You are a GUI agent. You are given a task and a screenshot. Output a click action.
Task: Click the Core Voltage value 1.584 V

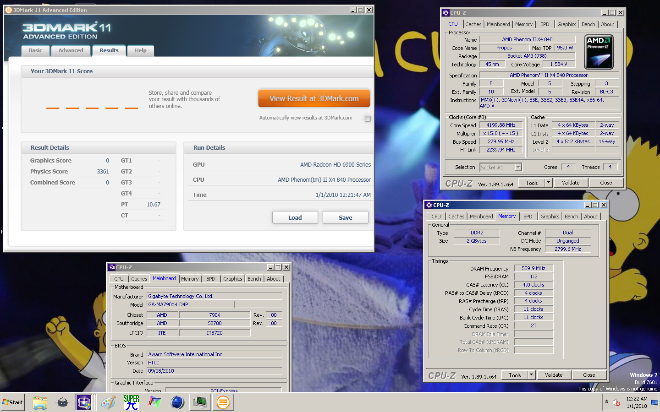click(559, 64)
